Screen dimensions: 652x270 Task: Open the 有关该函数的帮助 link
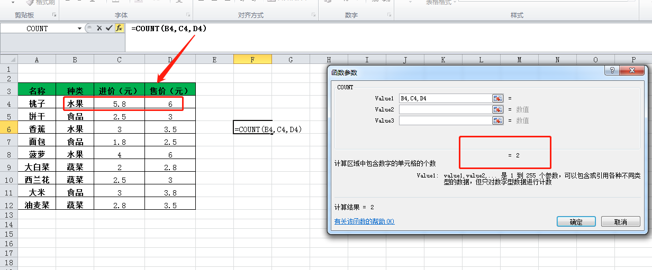(x=365, y=221)
